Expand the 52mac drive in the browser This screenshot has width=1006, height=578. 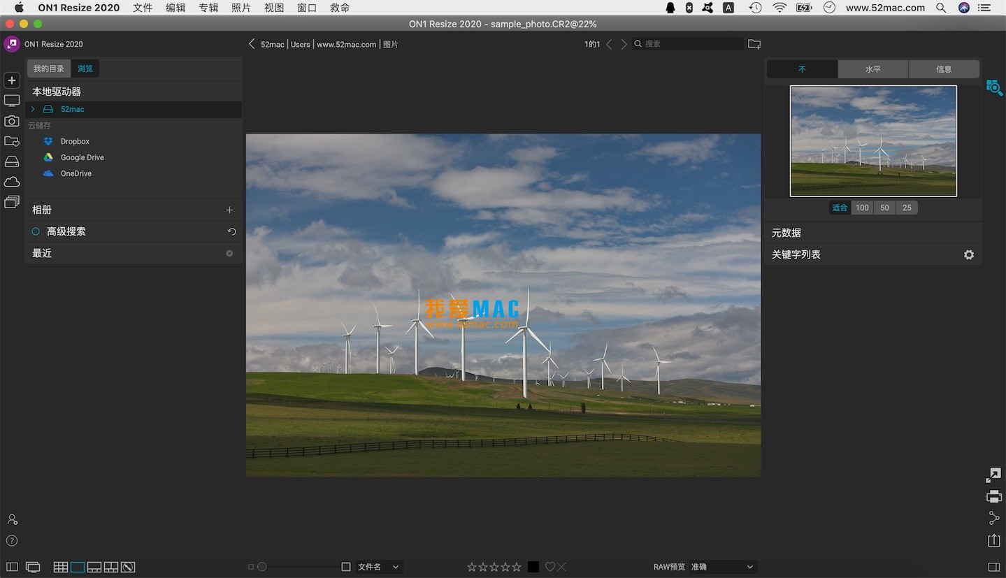(32, 109)
